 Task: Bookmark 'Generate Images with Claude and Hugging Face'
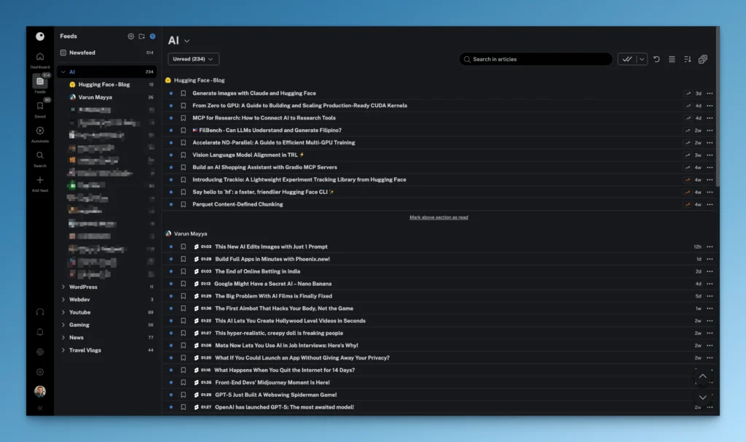coord(183,93)
